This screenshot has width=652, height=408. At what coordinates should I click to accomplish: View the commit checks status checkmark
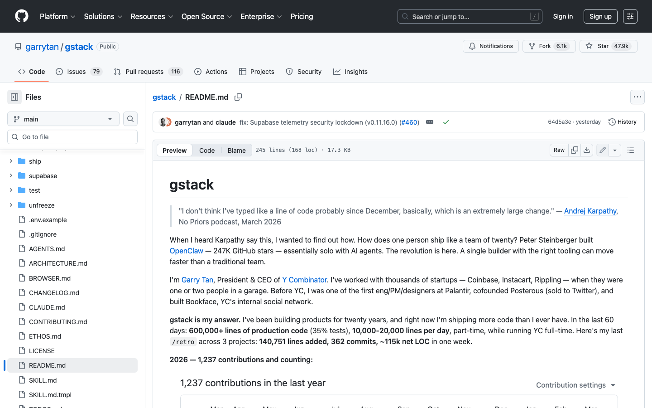coord(446,122)
